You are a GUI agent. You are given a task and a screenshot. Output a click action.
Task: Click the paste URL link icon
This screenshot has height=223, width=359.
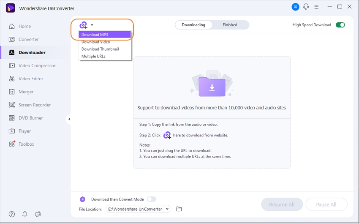click(83, 25)
